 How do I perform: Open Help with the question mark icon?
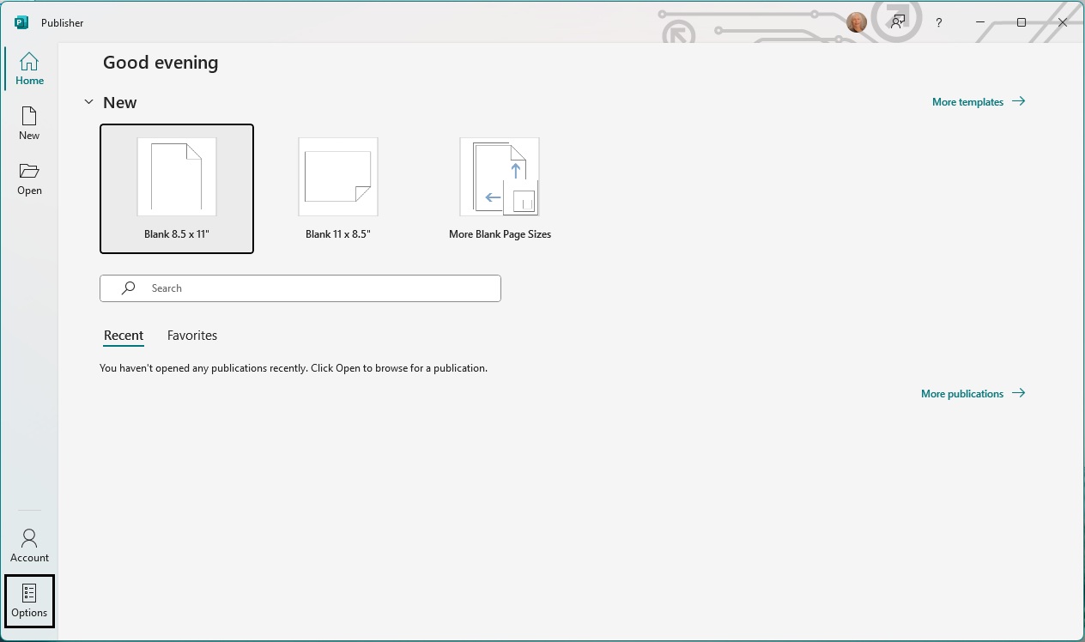[x=939, y=22]
